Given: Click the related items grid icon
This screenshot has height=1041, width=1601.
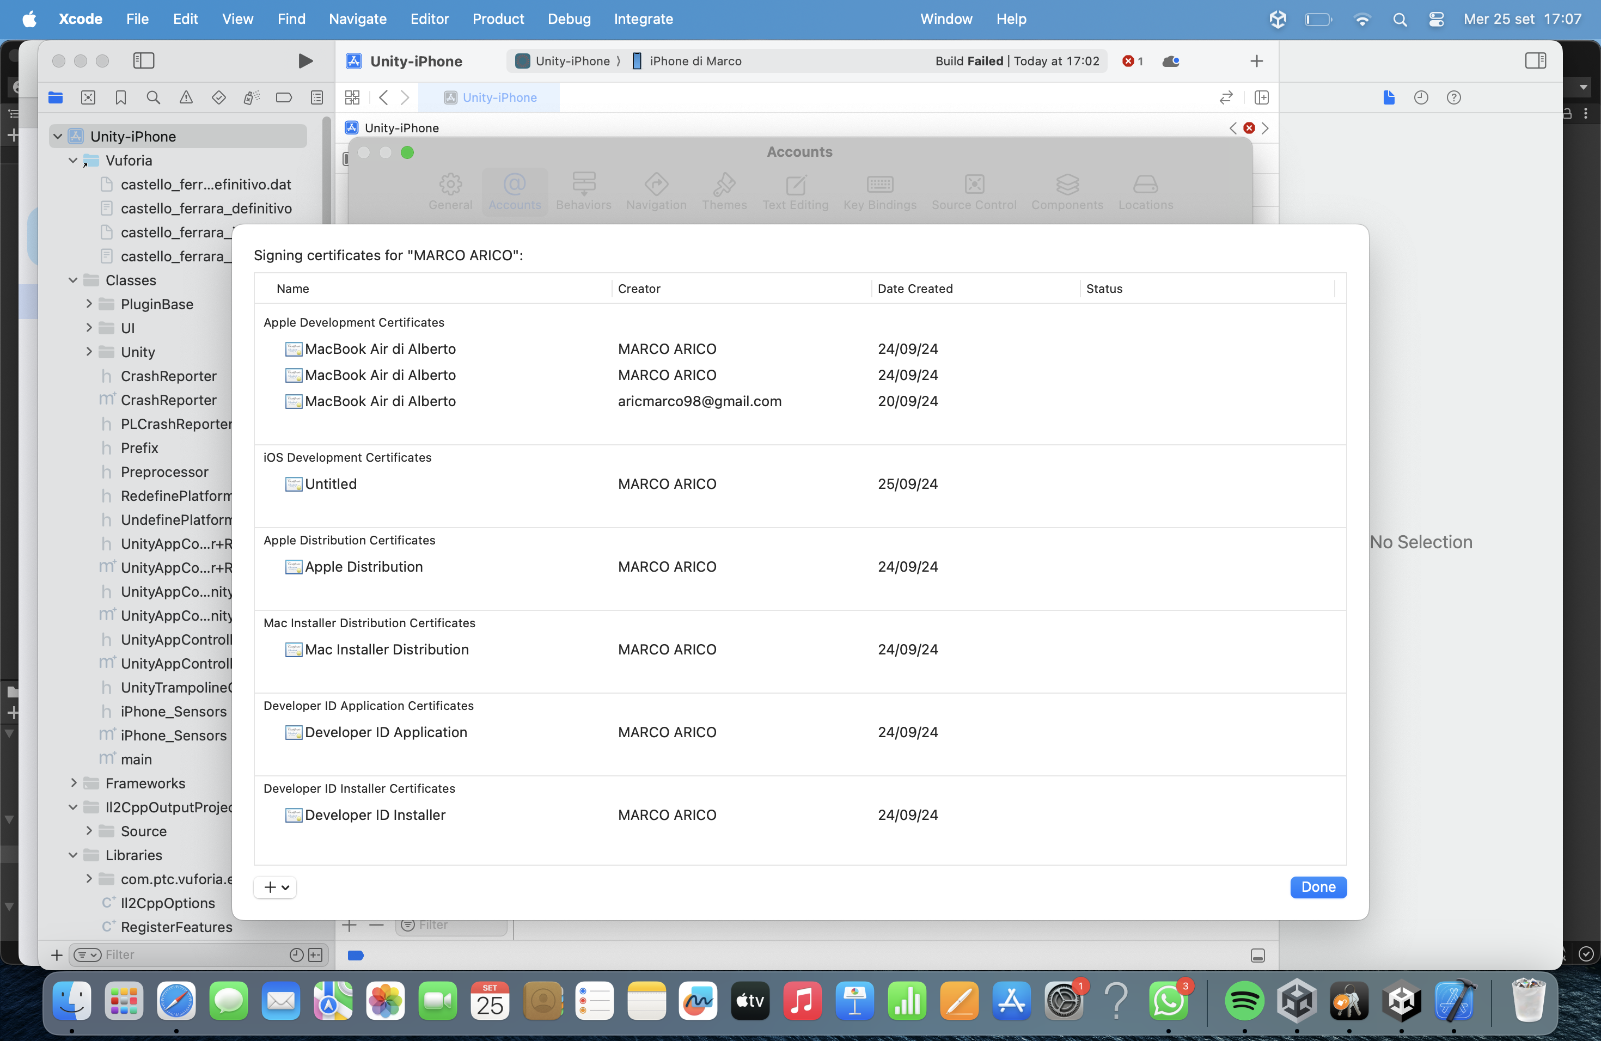Looking at the screenshot, I should click(x=352, y=97).
